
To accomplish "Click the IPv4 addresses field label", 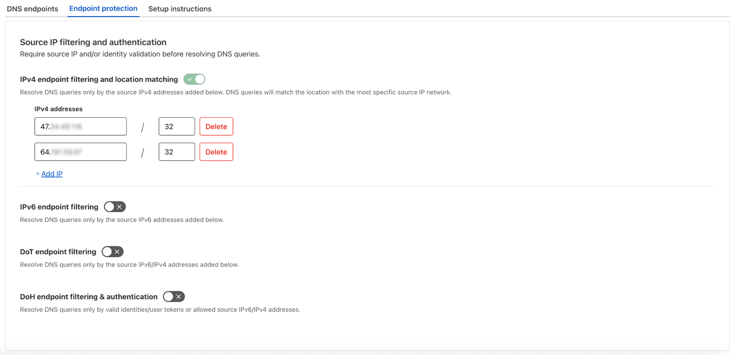I will [x=58, y=109].
